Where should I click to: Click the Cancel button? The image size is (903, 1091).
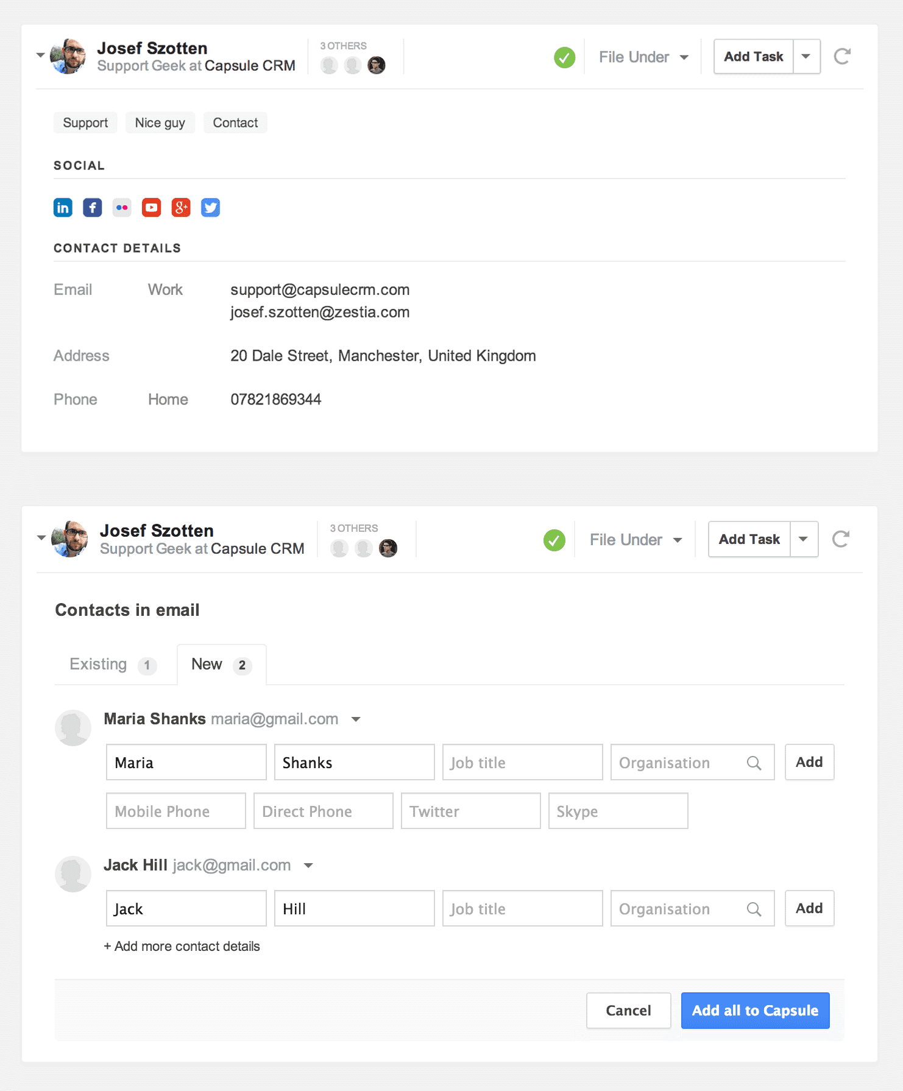pyautogui.click(x=629, y=1011)
